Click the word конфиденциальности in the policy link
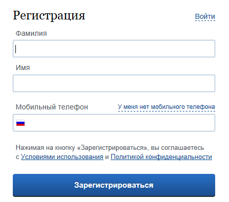The width and height of the screenshot is (229, 202). click(x=179, y=157)
